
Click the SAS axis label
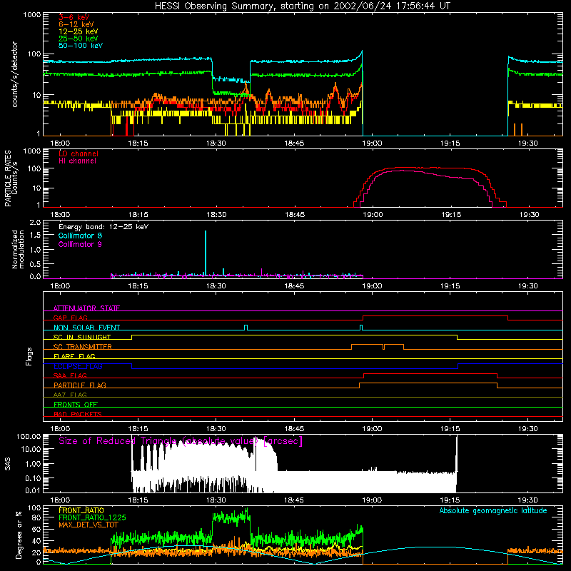[x=8, y=464]
